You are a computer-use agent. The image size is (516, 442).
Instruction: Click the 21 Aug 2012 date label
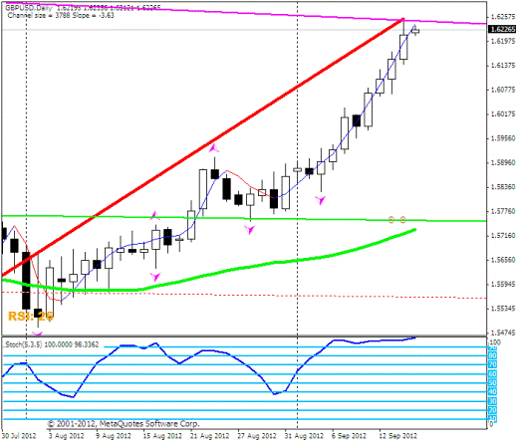click(x=210, y=436)
